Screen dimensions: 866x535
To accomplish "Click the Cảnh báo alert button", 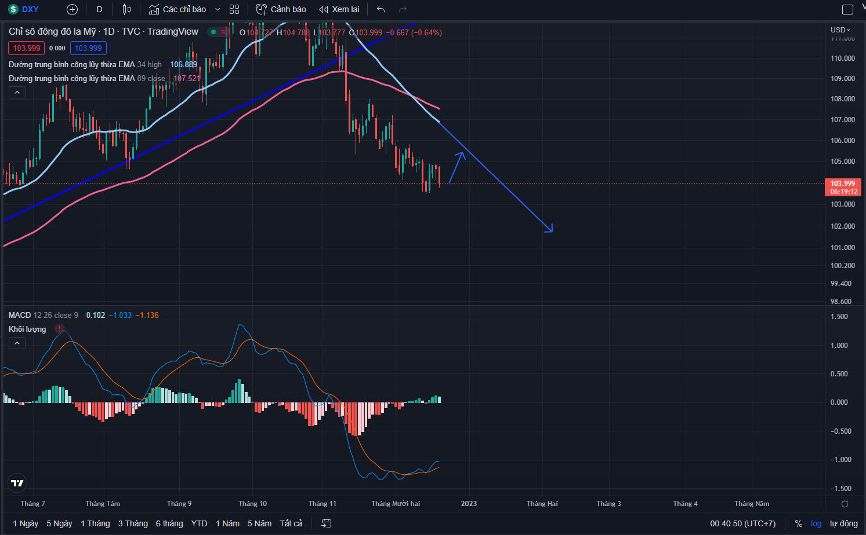I will click(x=281, y=9).
